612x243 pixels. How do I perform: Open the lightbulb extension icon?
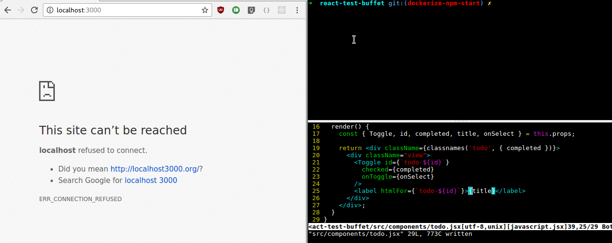[251, 10]
